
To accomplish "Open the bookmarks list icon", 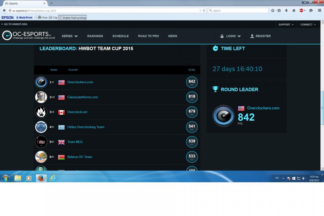I will coord(279,11).
